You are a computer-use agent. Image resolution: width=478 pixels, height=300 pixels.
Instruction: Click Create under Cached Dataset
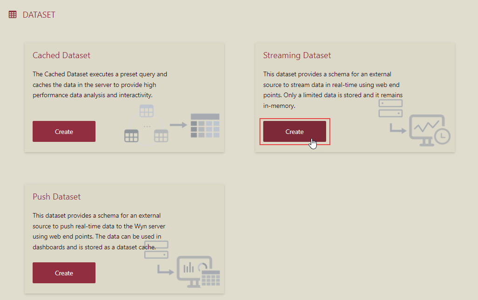tap(64, 131)
